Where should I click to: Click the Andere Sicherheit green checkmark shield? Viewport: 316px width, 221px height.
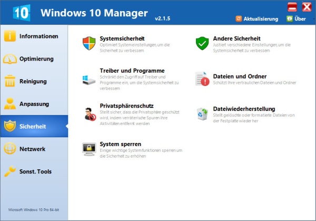(x=202, y=43)
